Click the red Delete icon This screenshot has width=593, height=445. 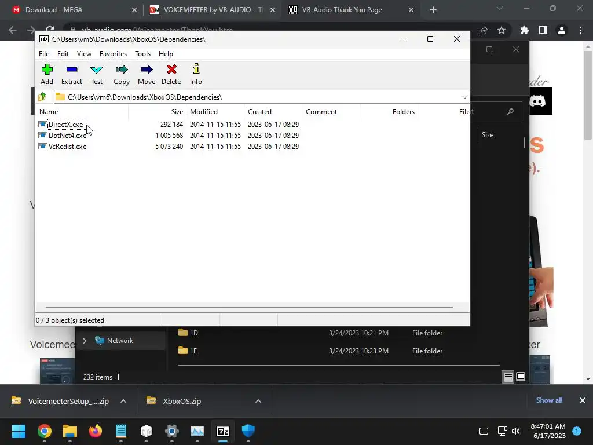[171, 74]
